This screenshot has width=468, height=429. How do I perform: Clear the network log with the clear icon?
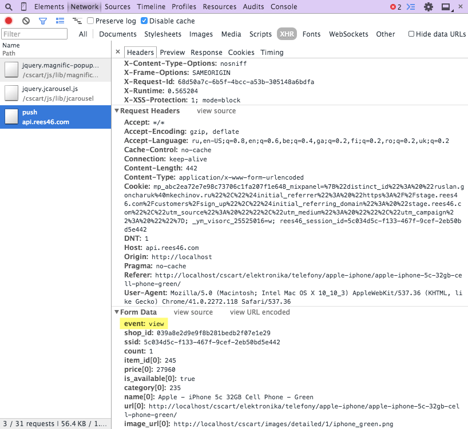(x=26, y=21)
